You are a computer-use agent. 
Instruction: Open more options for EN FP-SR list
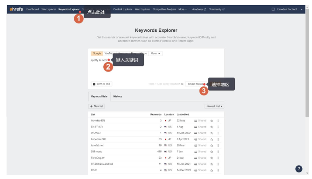(218, 127)
